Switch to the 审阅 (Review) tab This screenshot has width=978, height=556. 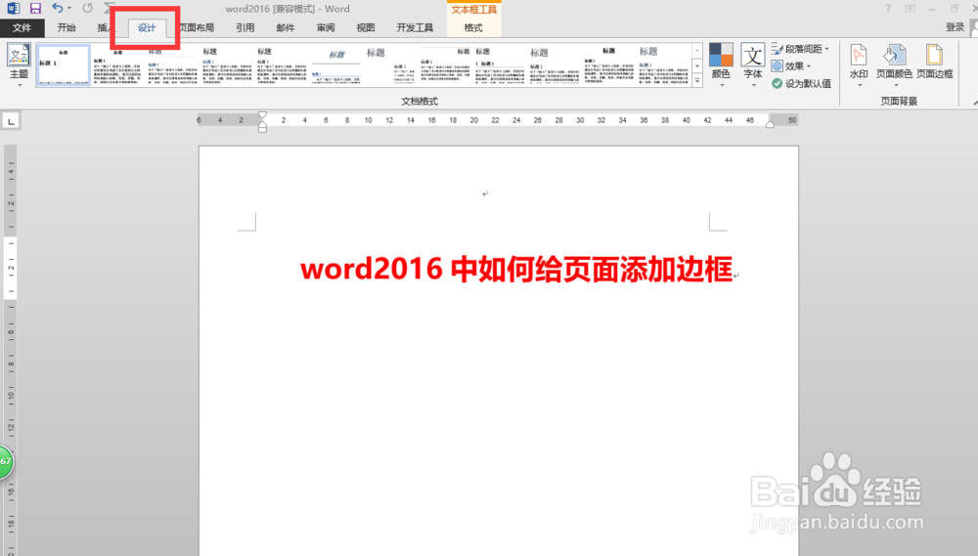(326, 27)
